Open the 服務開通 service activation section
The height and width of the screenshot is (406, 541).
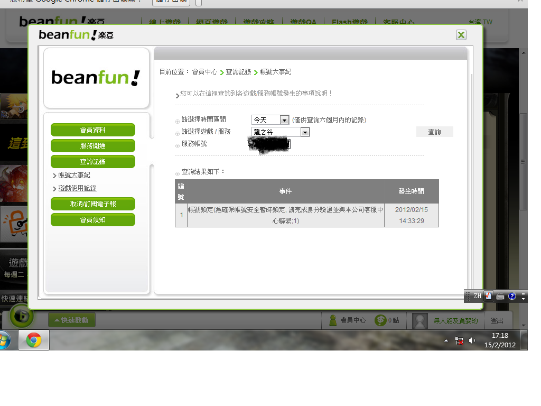pos(93,146)
